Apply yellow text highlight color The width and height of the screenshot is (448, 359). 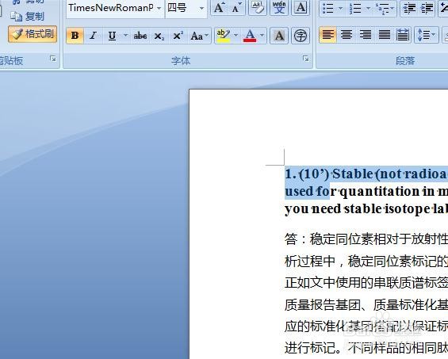pos(223,36)
